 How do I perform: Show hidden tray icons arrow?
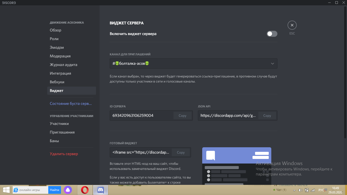point(294,190)
